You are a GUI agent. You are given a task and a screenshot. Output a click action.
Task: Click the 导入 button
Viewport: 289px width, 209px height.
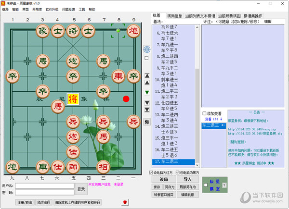point(188,179)
